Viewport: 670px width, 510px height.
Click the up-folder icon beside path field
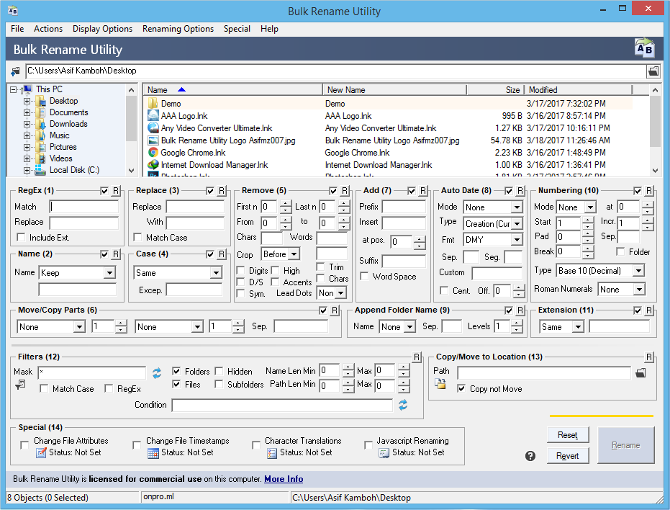pos(15,71)
